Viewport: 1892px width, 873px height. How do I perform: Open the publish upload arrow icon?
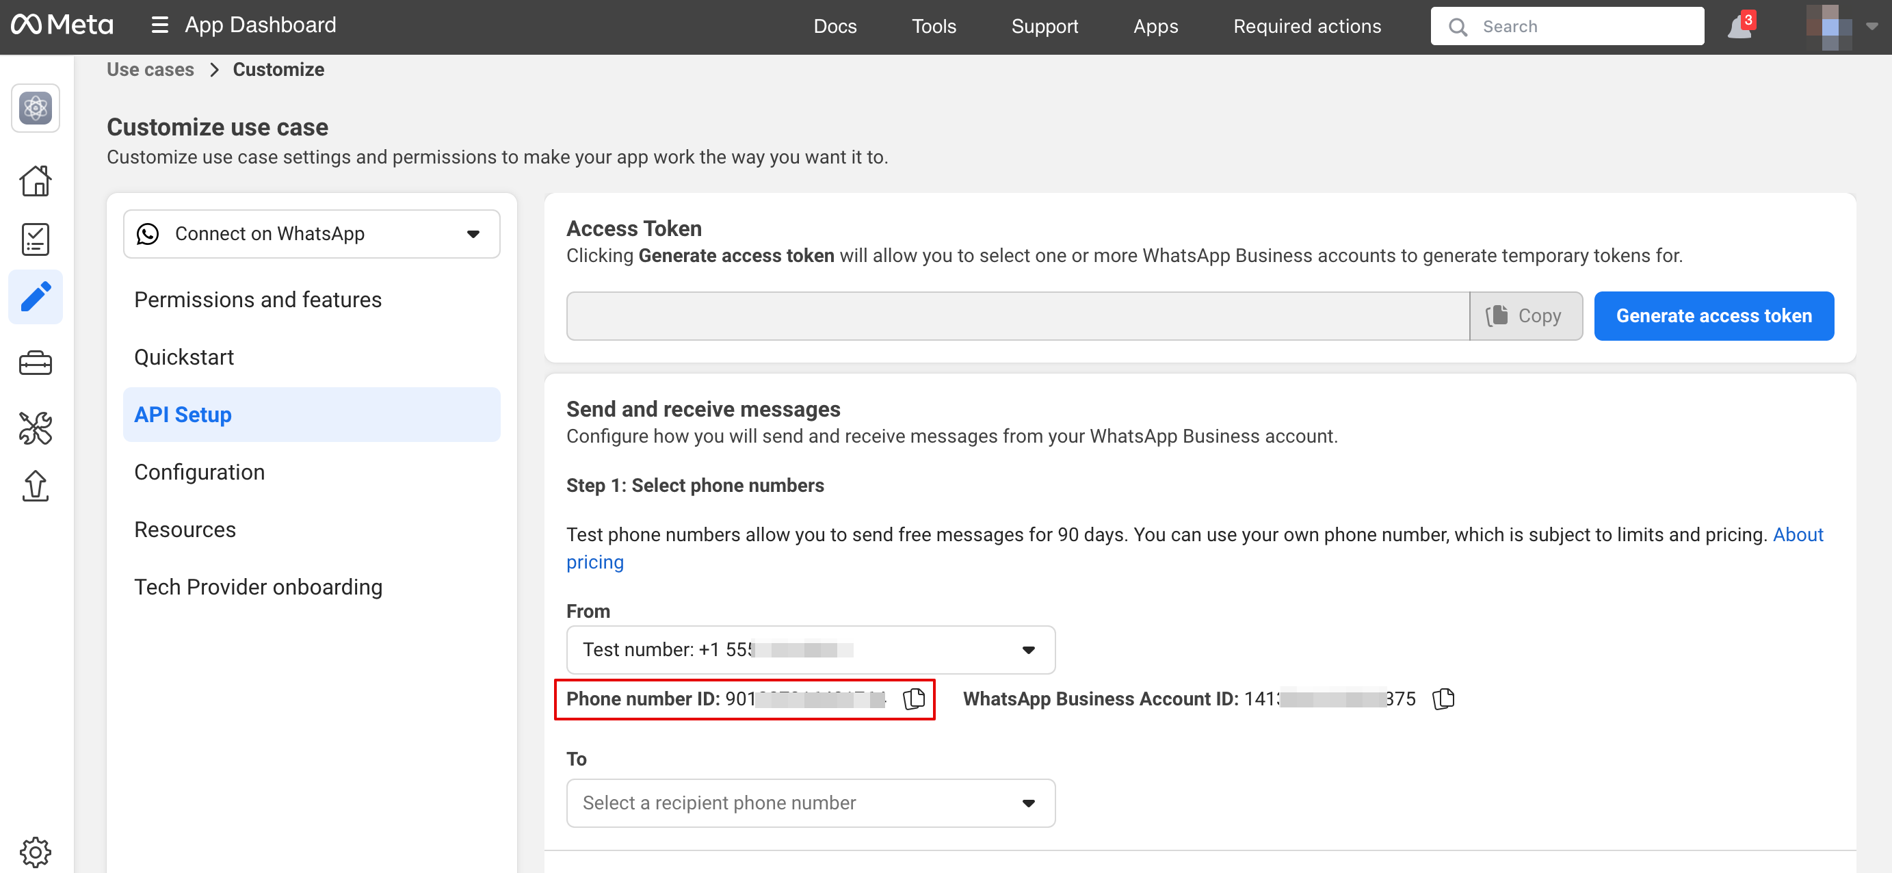(x=36, y=486)
